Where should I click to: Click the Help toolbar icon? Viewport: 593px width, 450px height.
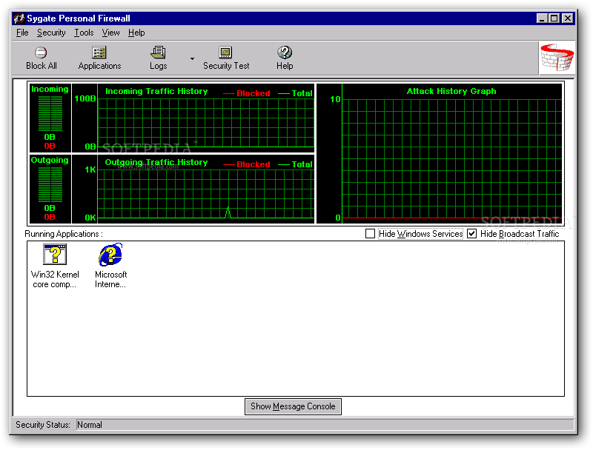click(285, 53)
